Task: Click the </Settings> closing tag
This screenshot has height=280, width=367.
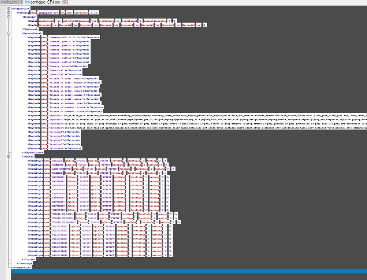Action: click(30, 29)
